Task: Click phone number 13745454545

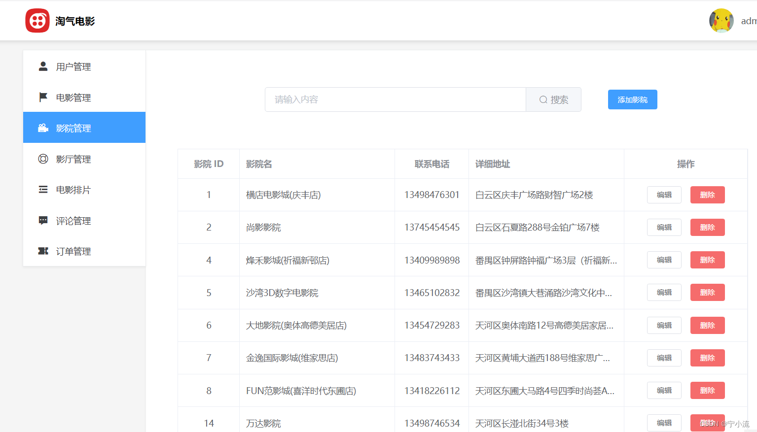Action: [432, 228]
